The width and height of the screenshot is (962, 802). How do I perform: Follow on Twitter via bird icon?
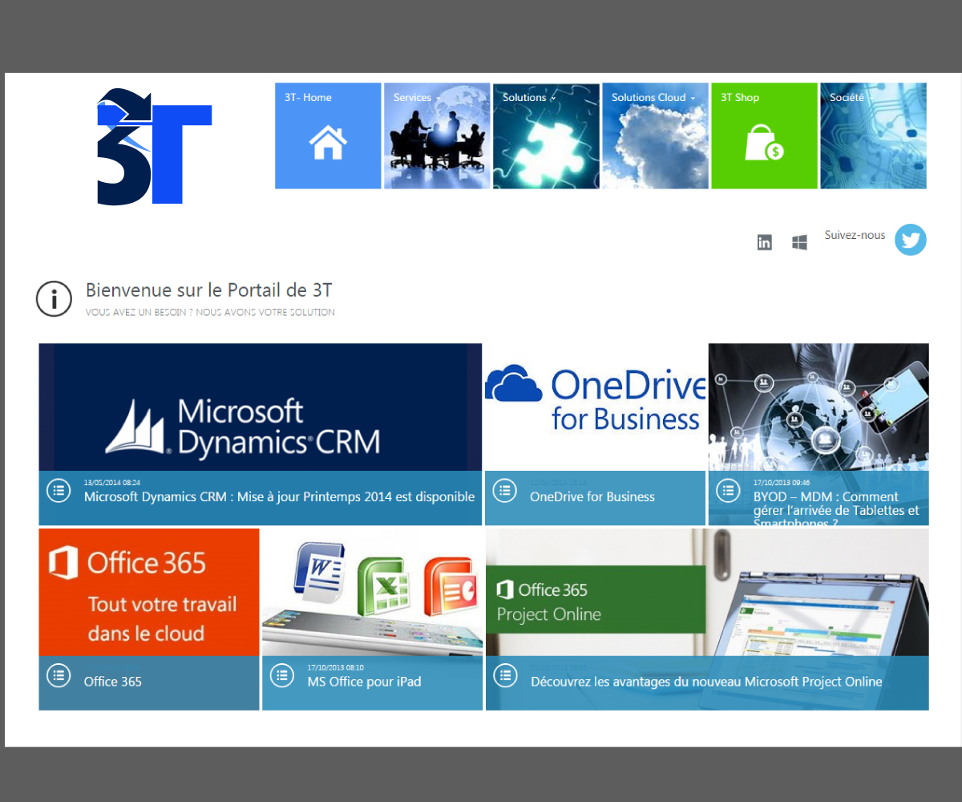910,240
